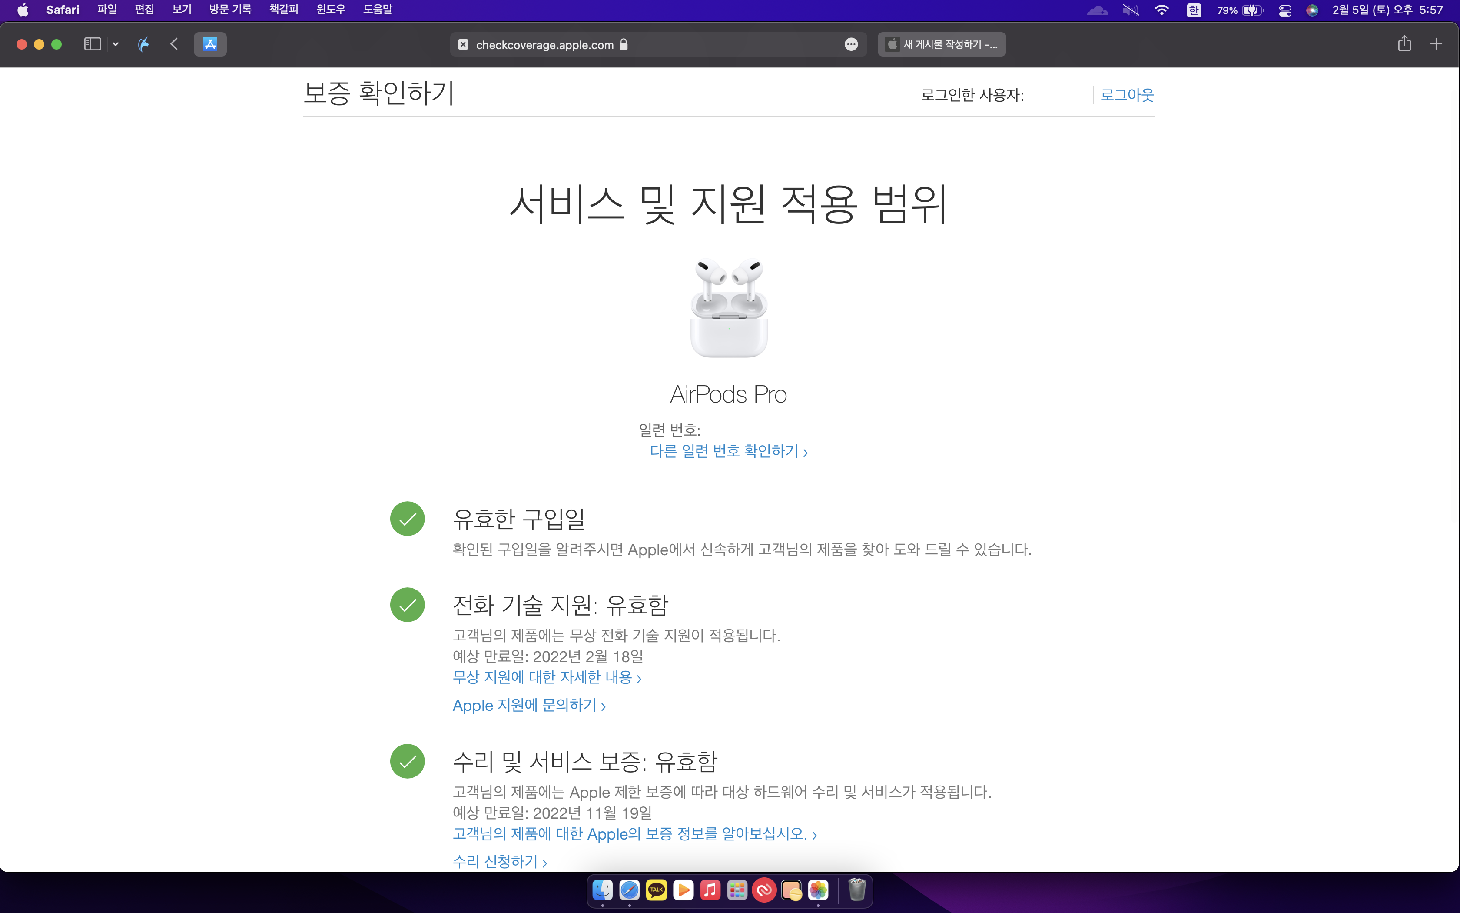Open Launchpad in the Dock
The image size is (1460, 913).
click(x=737, y=890)
